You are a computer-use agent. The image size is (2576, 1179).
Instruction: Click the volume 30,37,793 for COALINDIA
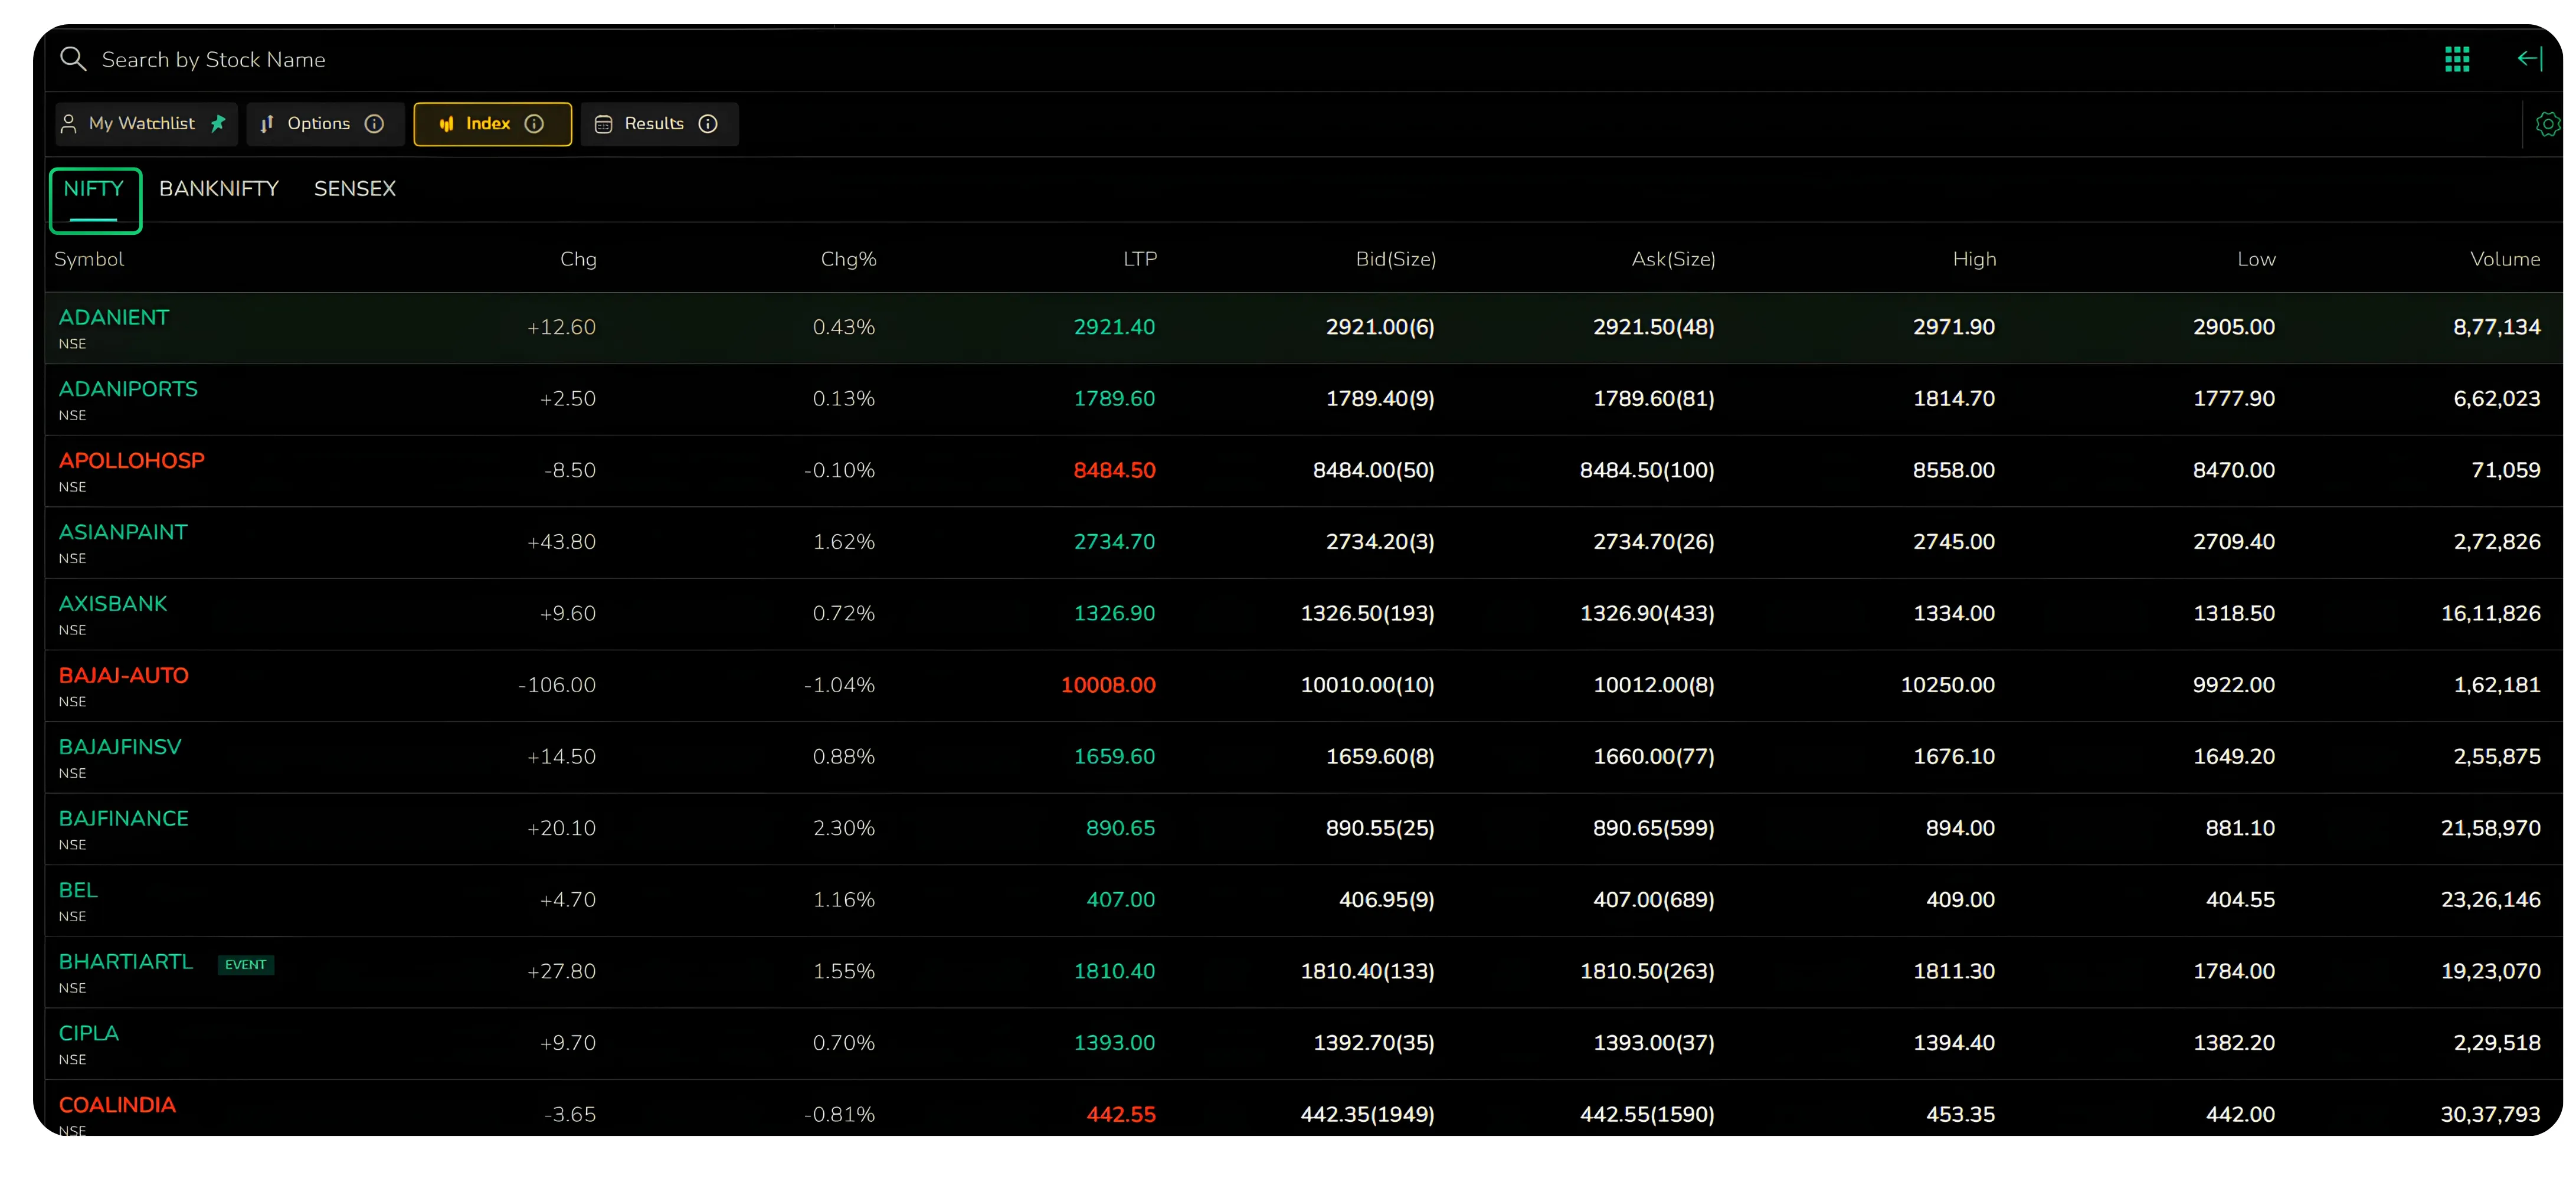click(x=2490, y=1114)
